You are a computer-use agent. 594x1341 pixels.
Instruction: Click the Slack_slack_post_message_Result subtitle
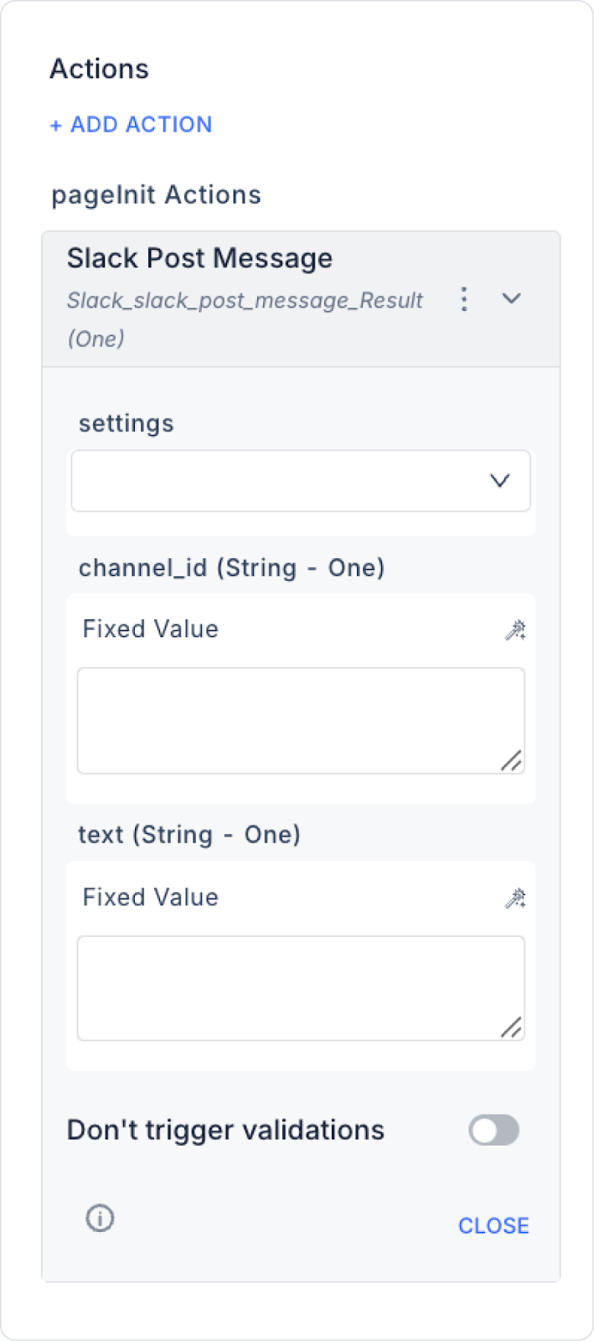click(245, 301)
